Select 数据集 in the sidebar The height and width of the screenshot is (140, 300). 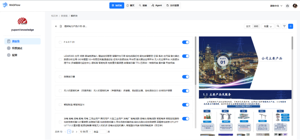point(22,41)
